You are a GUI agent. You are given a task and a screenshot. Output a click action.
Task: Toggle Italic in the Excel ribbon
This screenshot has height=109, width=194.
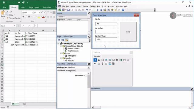(x=26, y=17)
